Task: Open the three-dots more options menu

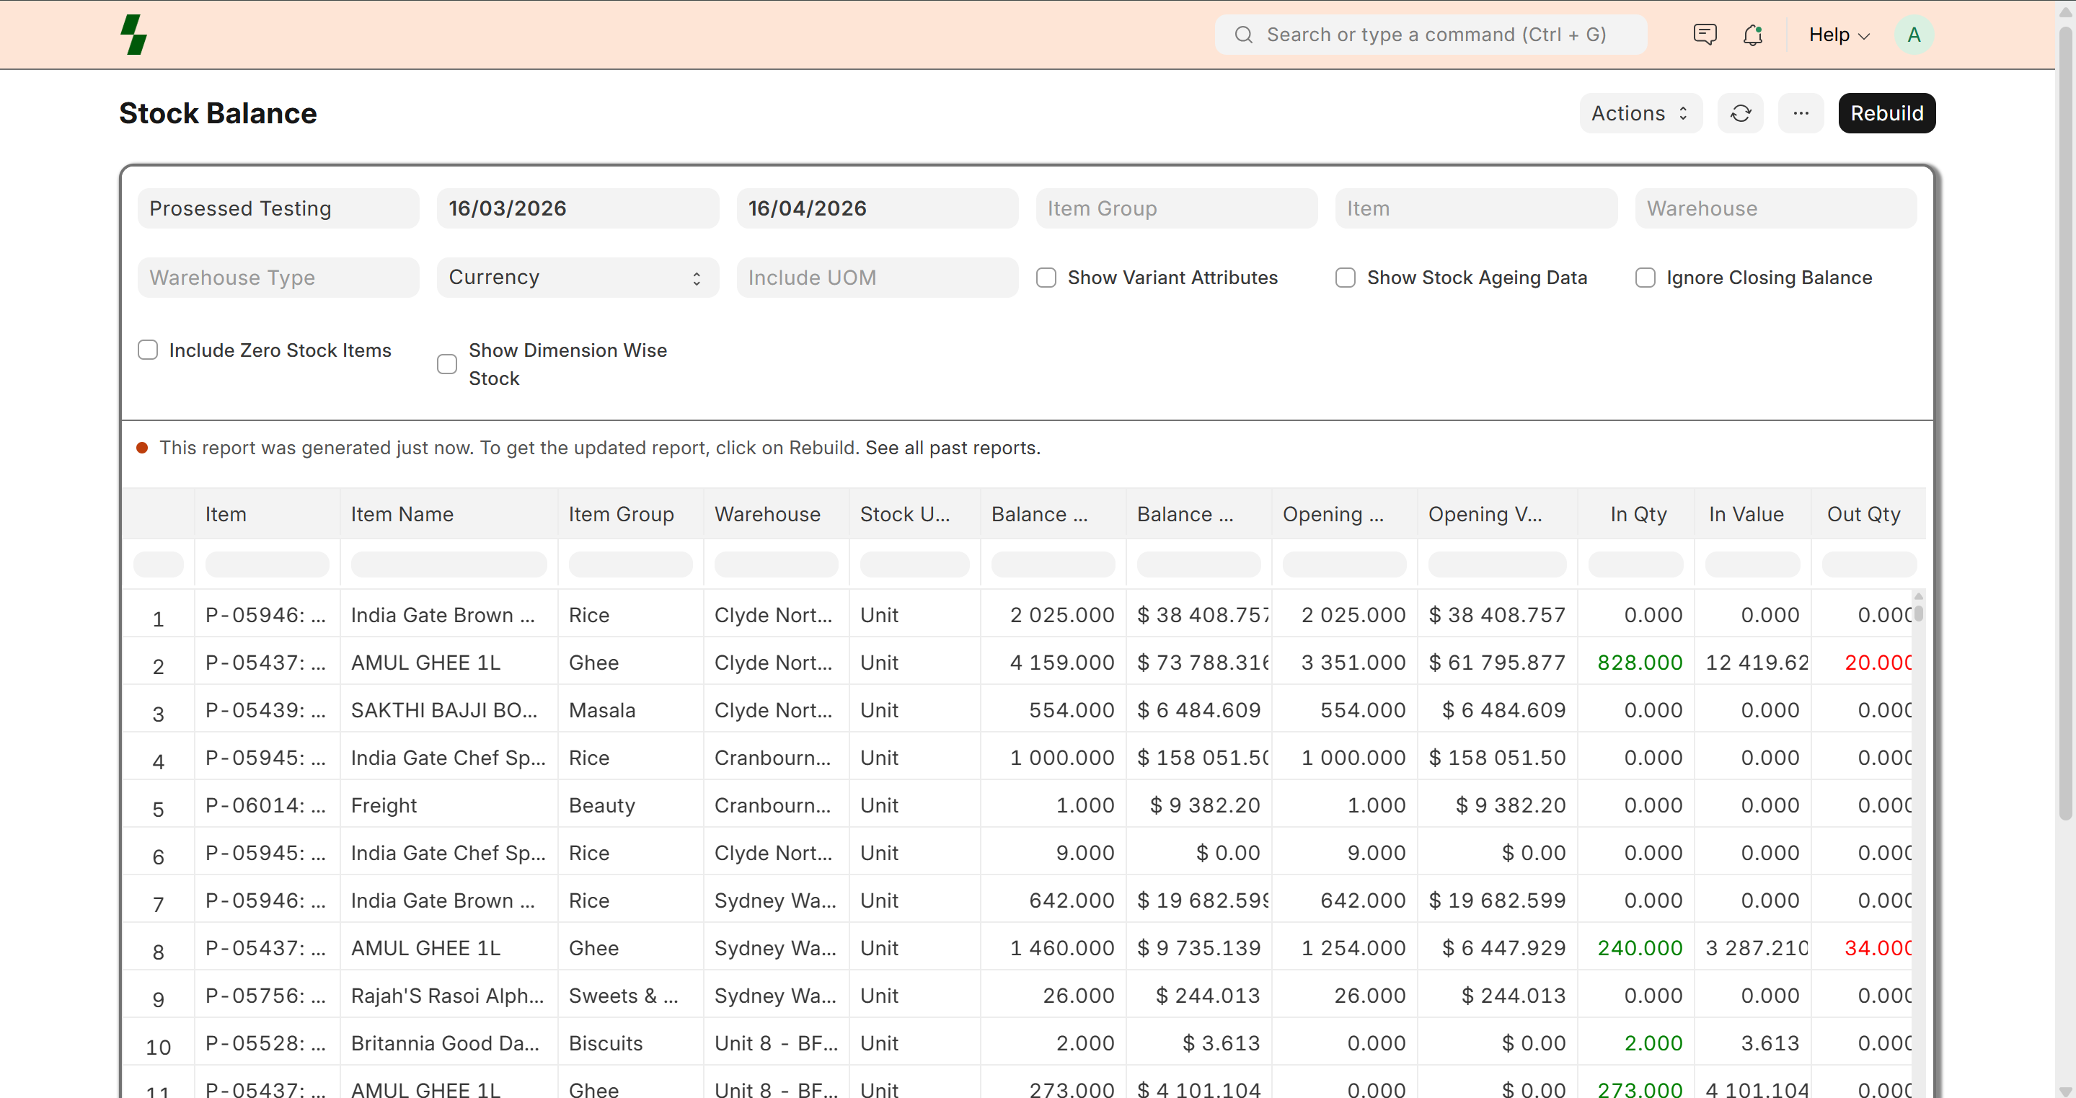Action: [1801, 114]
